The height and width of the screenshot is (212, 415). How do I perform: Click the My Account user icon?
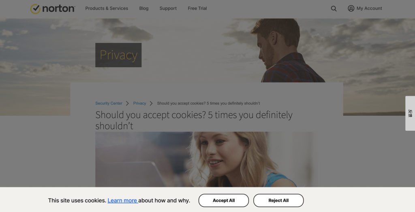[x=351, y=8]
